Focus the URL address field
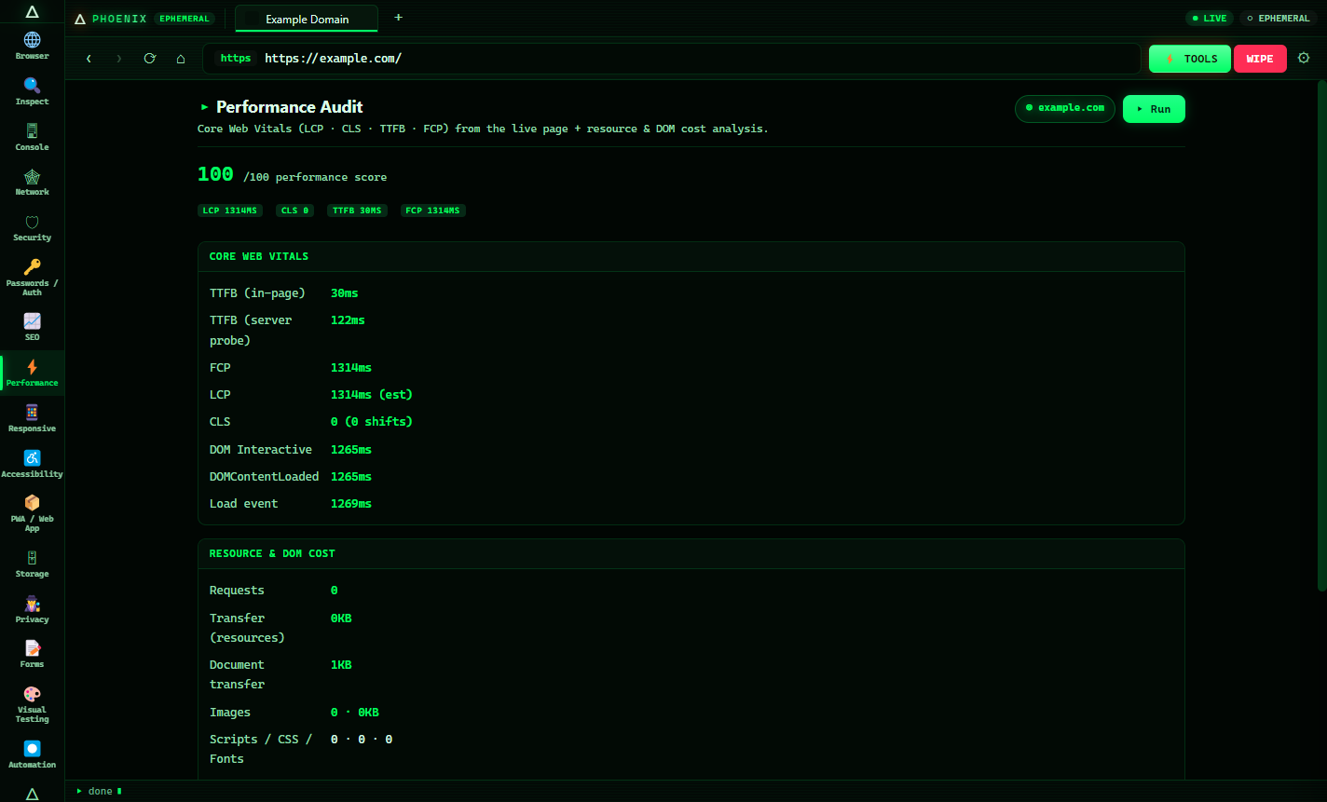 672,59
